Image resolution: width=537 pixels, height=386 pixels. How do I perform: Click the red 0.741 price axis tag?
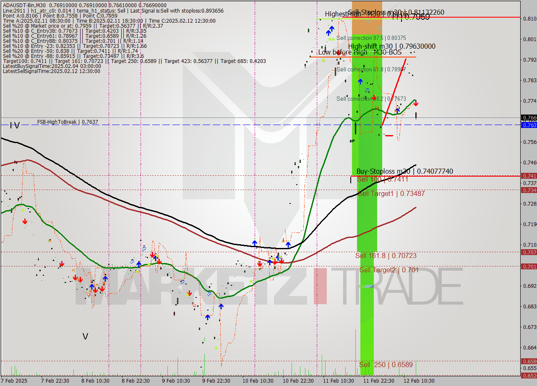(529, 176)
